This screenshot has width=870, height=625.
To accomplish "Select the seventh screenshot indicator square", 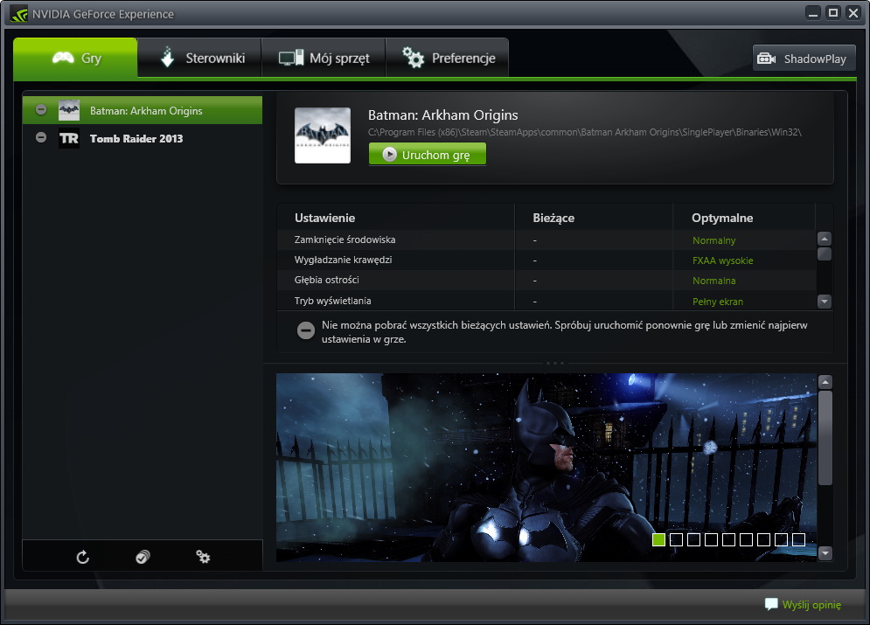I will pyautogui.click(x=763, y=539).
